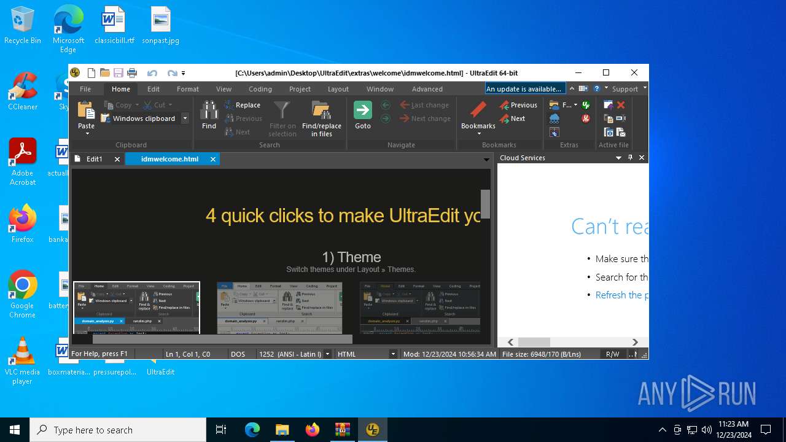Click the Open folder icon in quick access toolbar
Screen dimensions: 786x442
tap(105, 73)
